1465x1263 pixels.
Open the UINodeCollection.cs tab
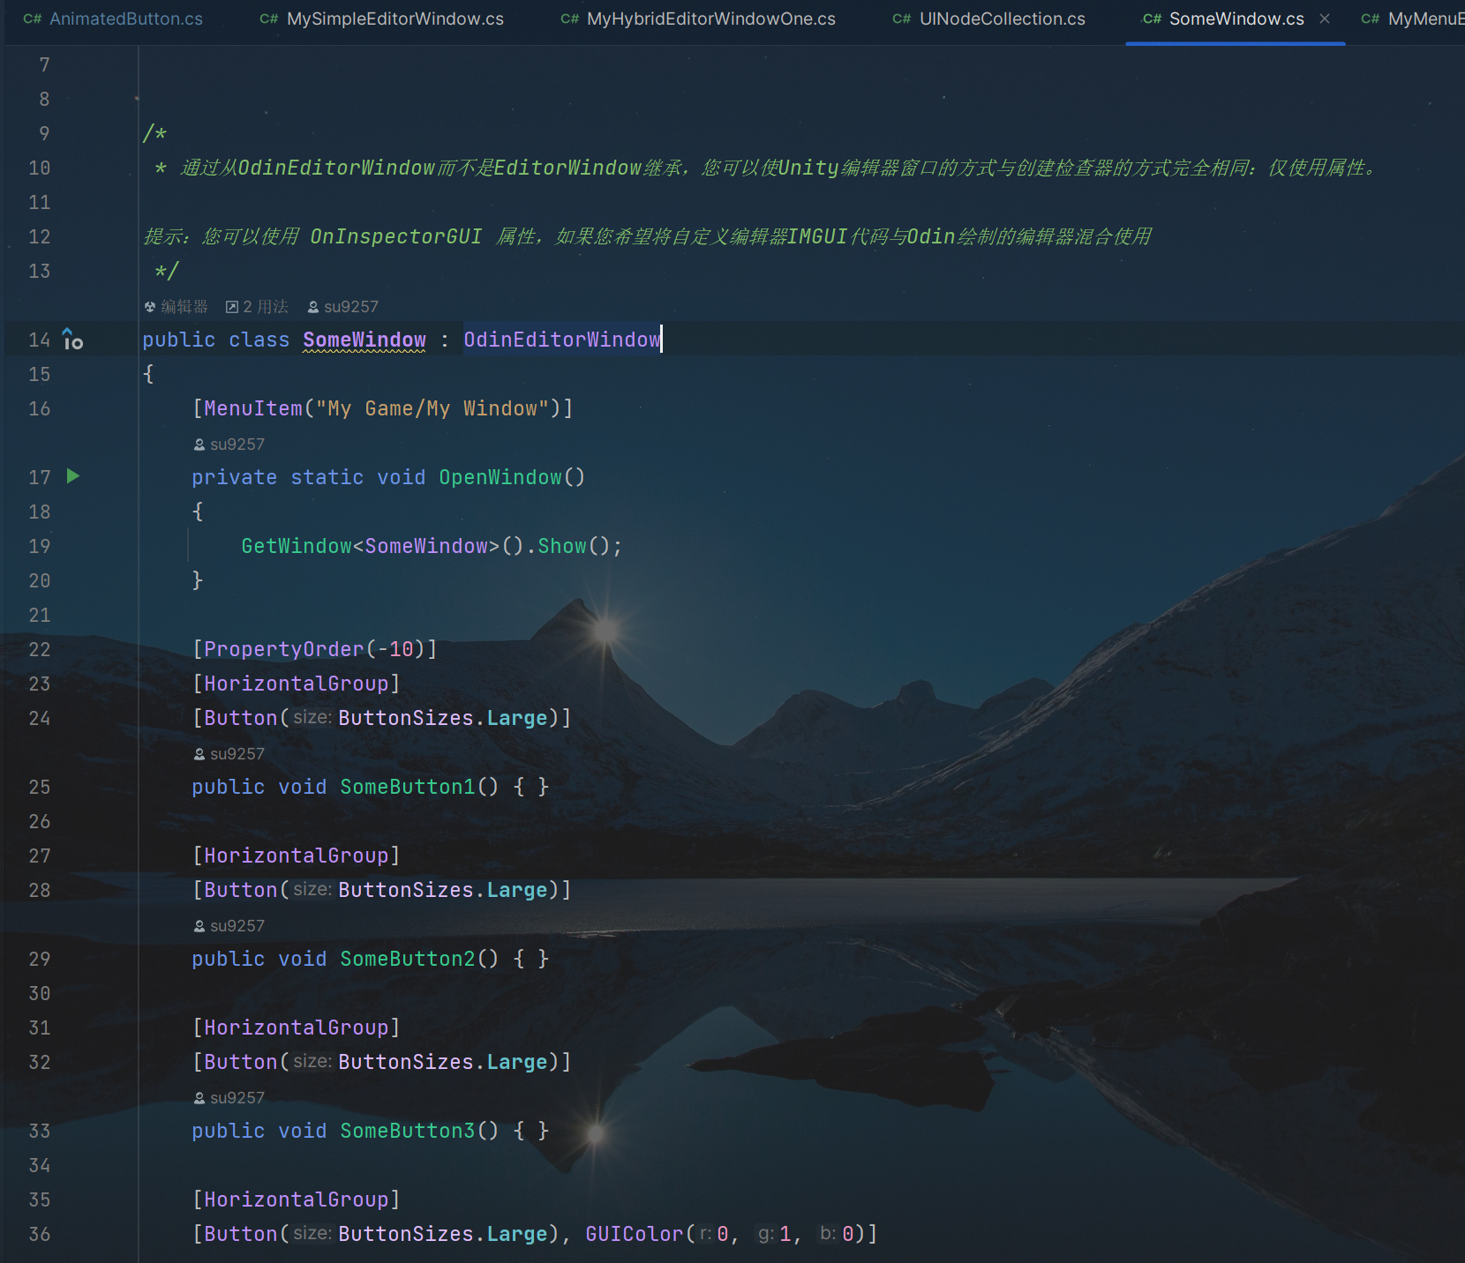(989, 19)
